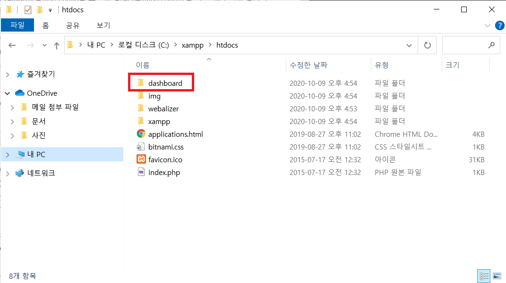Viewport: 506px width, 283px height.
Task: Click xampp in the address path
Action: pyautogui.click(x=192, y=45)
